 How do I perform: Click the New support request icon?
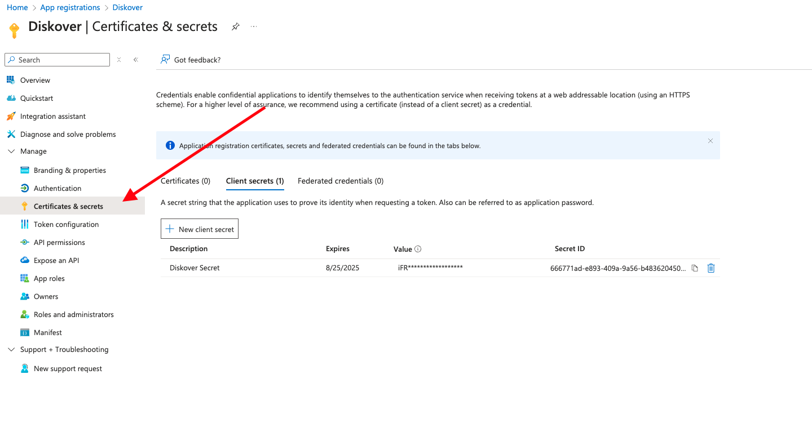coord(24,368)
